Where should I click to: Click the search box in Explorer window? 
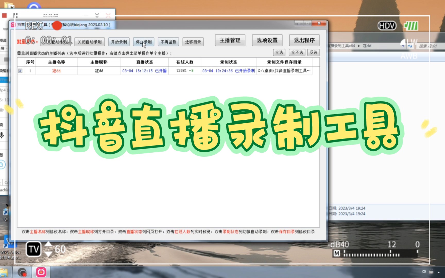coord(430,46)
